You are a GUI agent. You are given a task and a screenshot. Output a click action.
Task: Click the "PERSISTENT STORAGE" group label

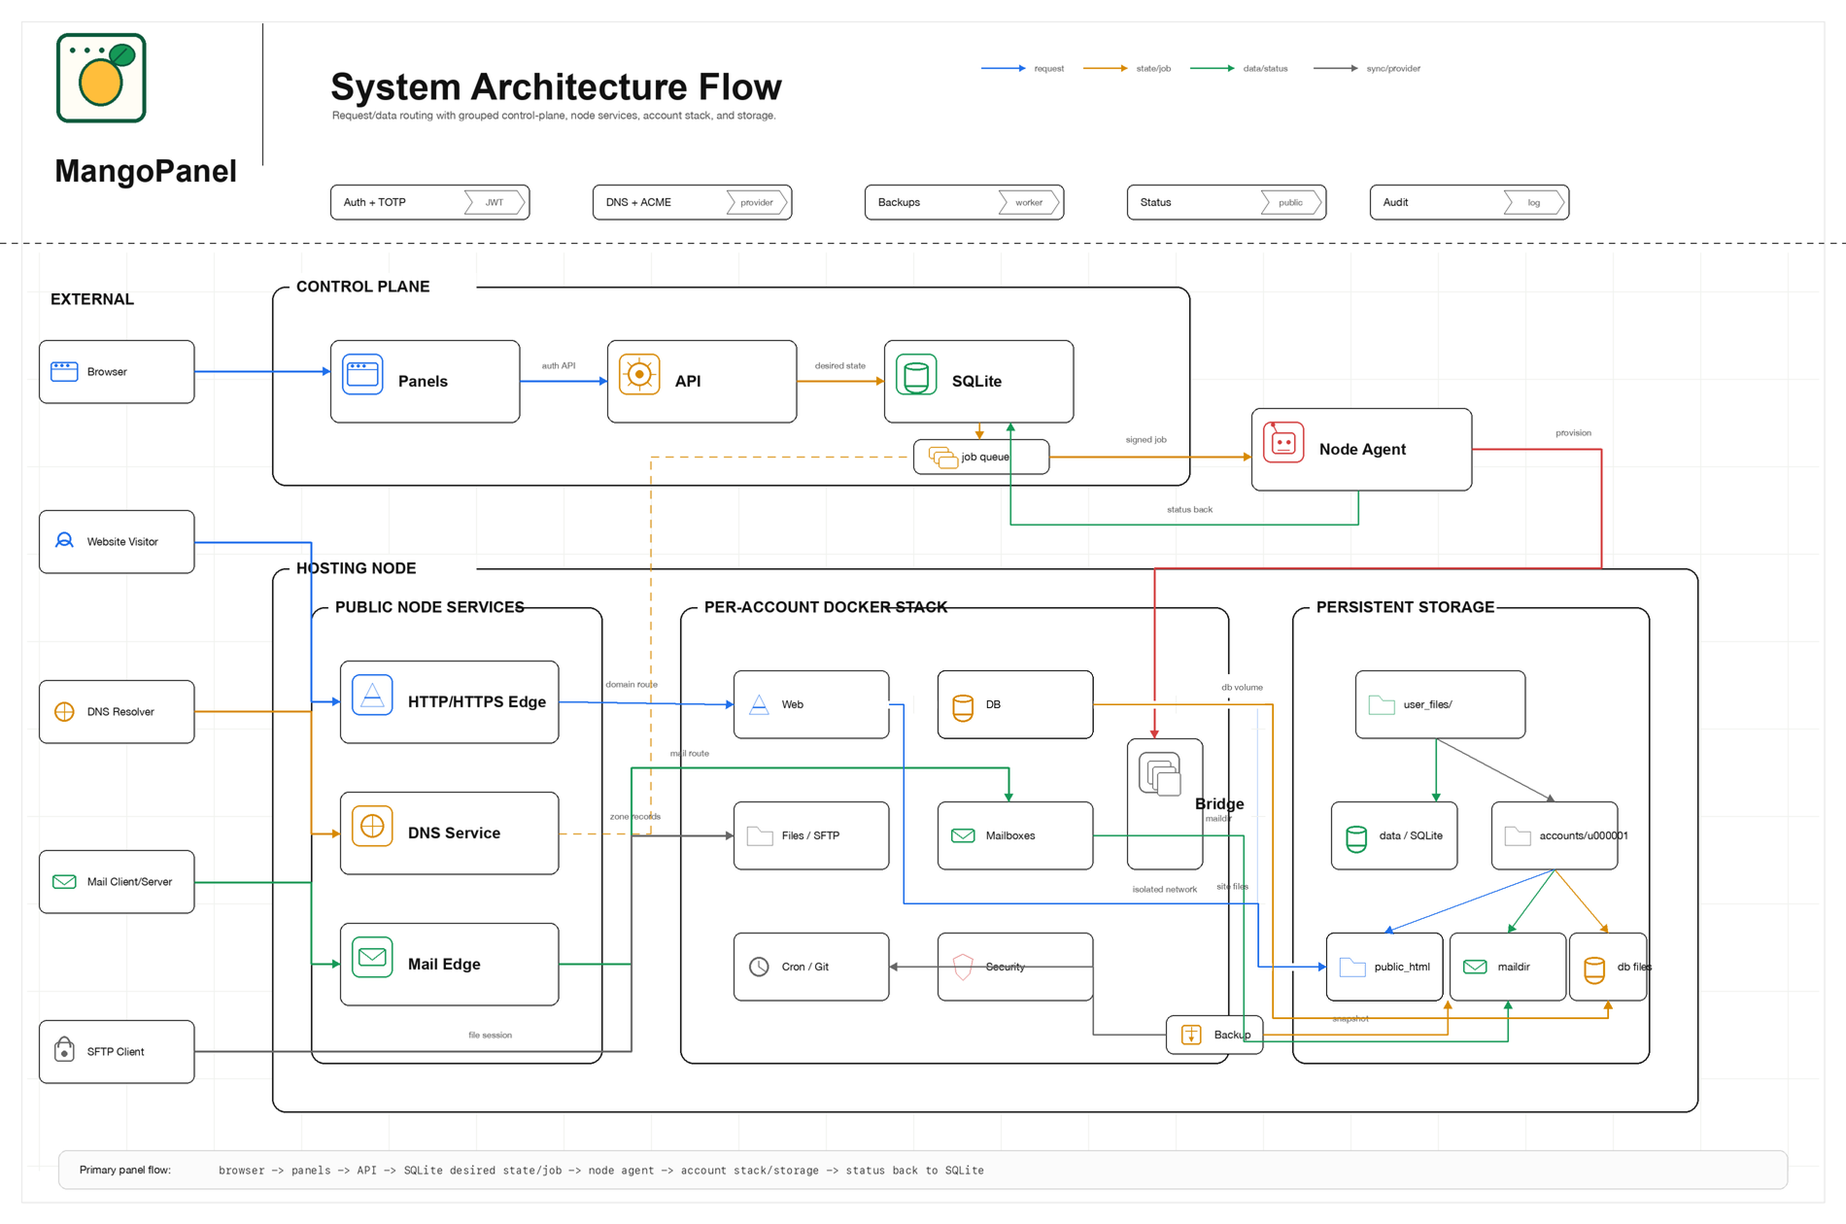(x=1405, y=607)
